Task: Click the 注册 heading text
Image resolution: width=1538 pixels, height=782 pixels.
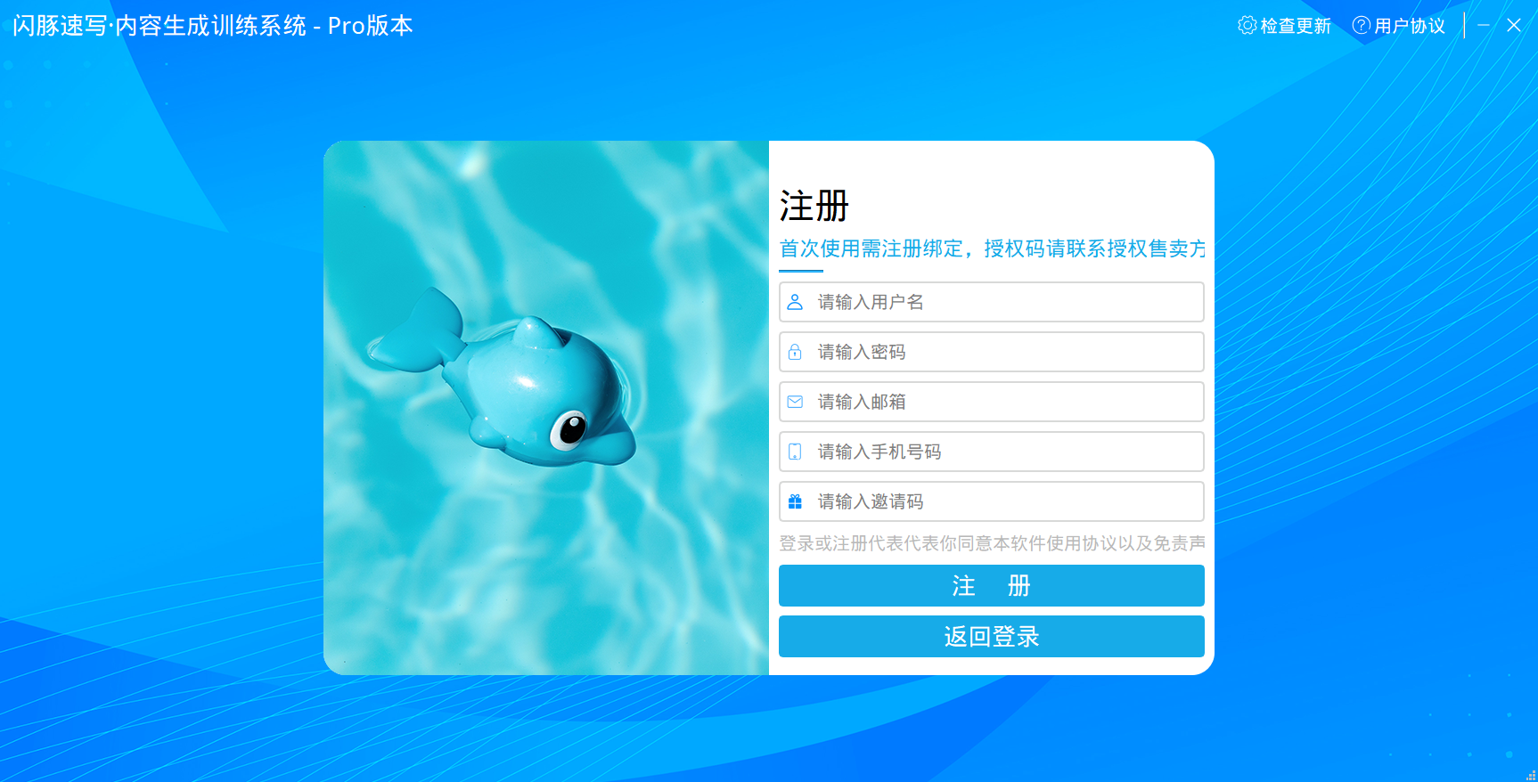Action: (814, 206)
